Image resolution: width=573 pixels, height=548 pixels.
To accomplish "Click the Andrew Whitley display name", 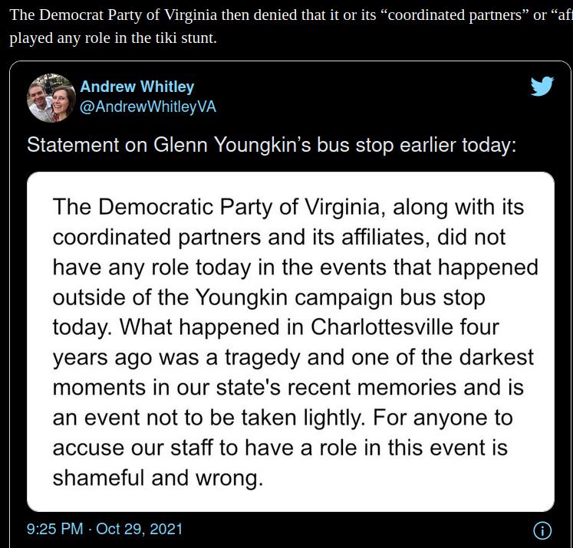I will coord(137,87).
